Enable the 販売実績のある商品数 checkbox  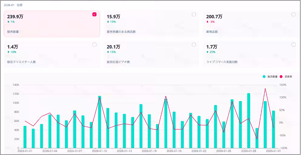click(x=194, y=14)
